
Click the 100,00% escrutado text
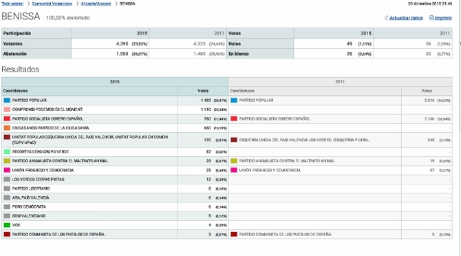click(67, 18)
